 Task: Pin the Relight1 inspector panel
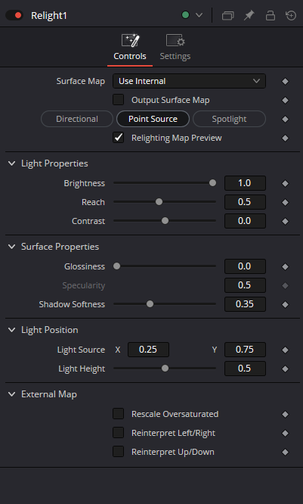click(249, 15)
